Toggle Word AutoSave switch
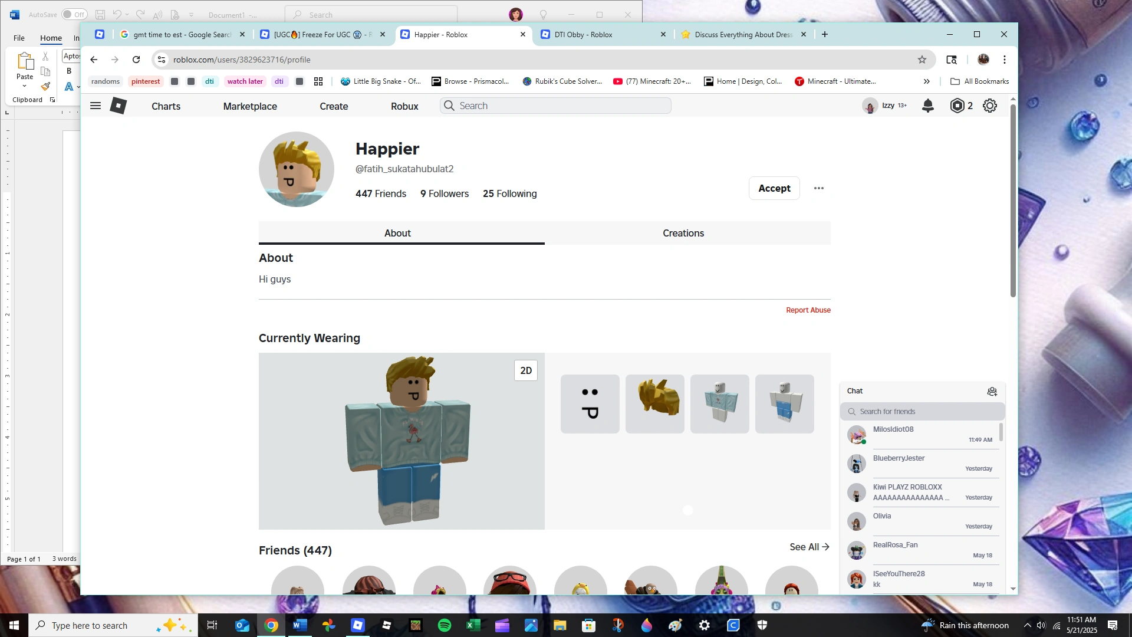The height and width of the screenshot is (637, 1132). click(x=74, y=15)
